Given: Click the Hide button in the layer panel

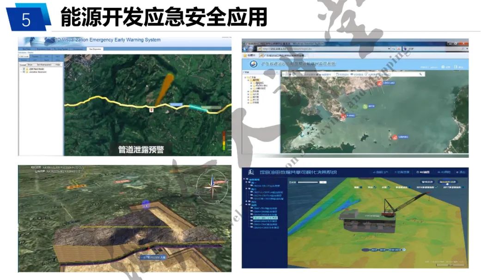Looking at the screenshot, I should pos(58,65).
